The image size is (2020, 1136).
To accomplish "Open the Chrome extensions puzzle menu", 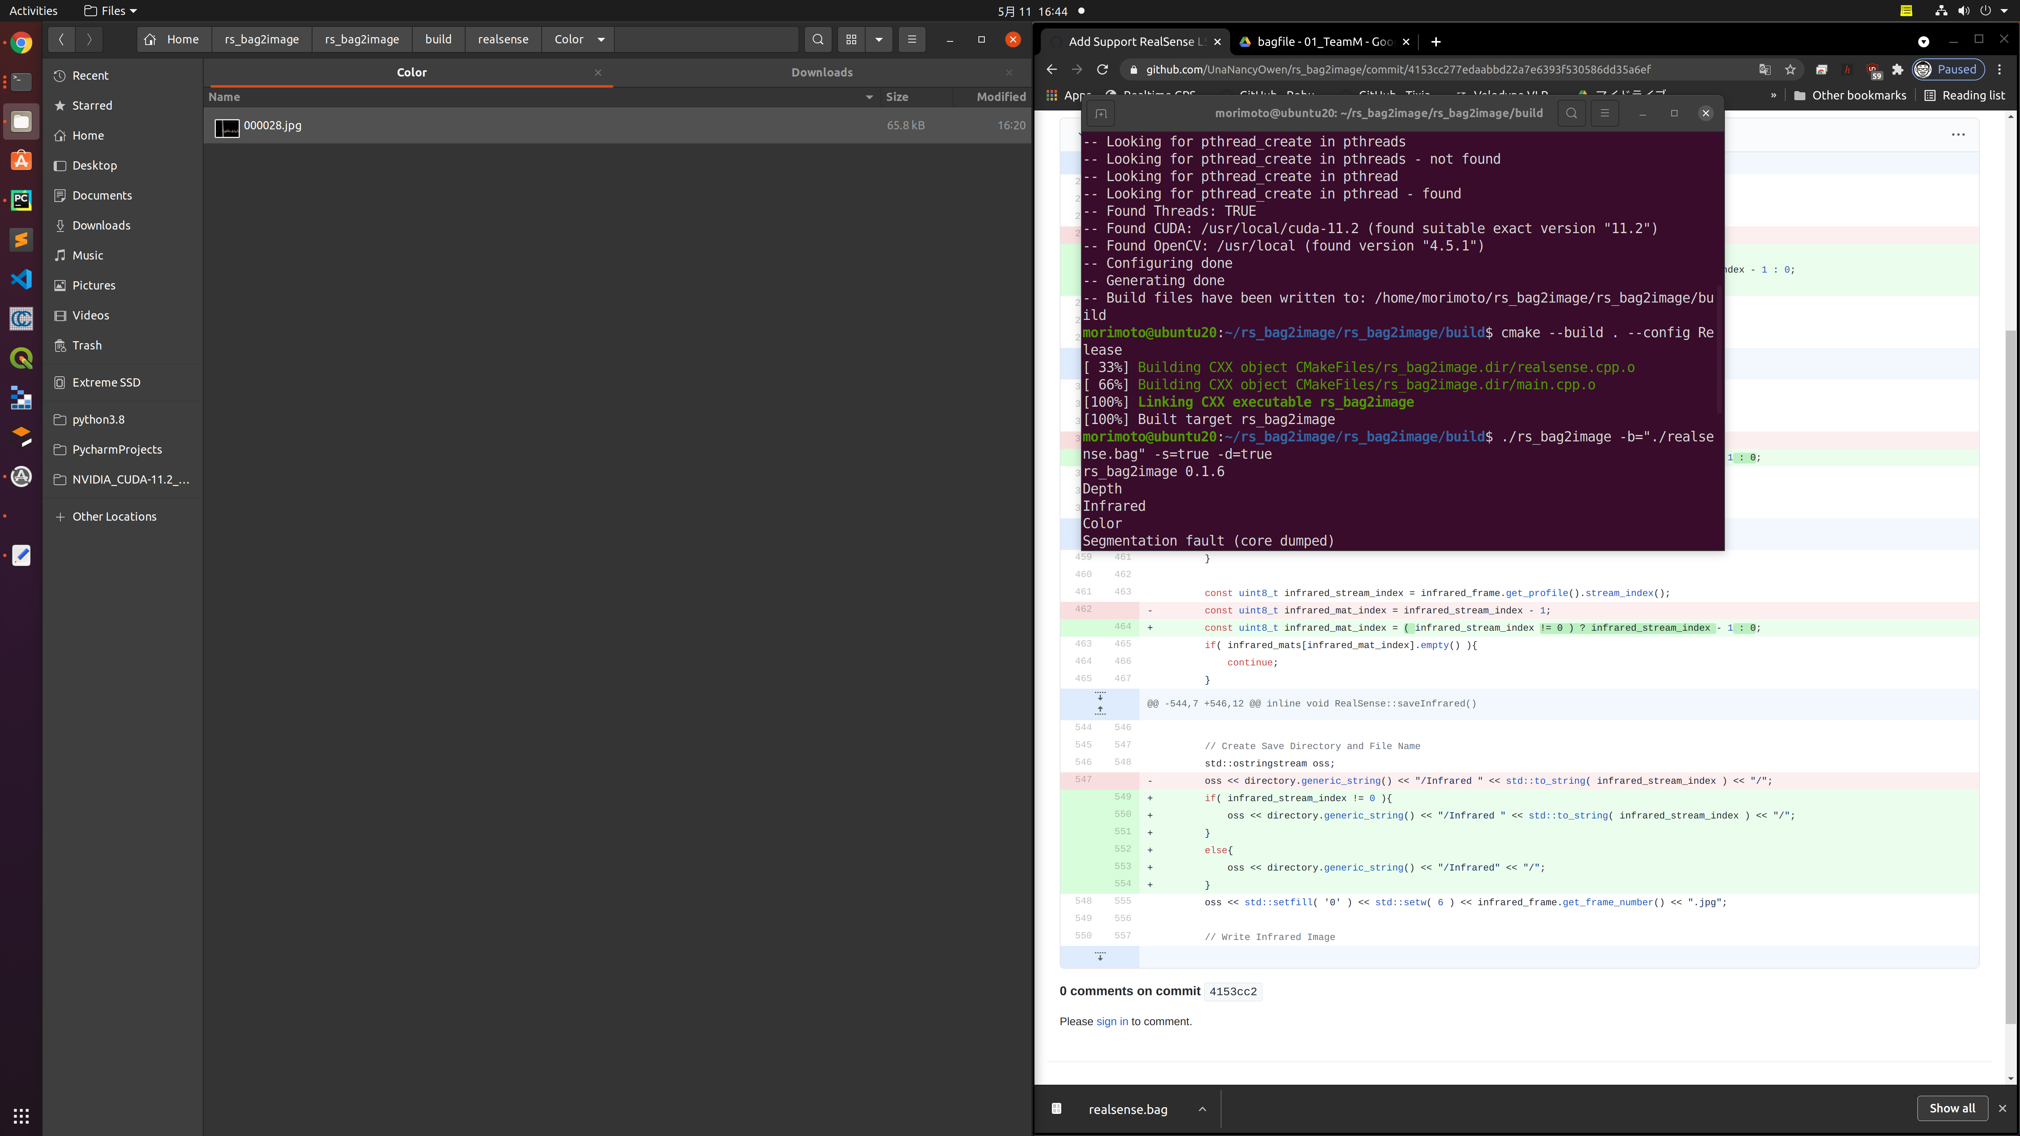I will [x=1898, y=70].
